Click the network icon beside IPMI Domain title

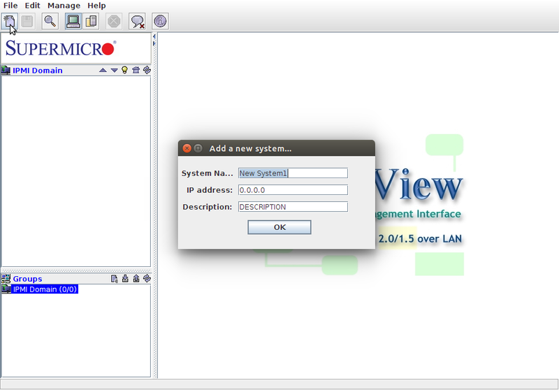point(6,70)
